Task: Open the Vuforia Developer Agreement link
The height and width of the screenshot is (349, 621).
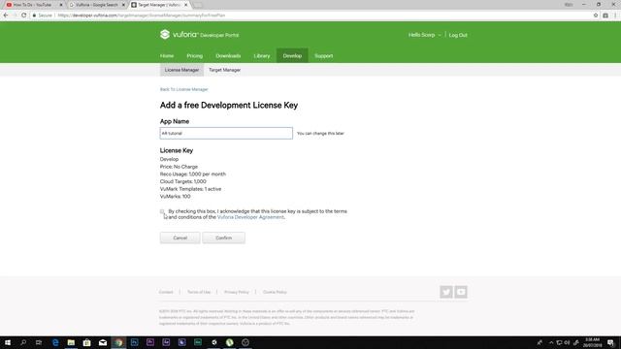Action: point(250,217)
